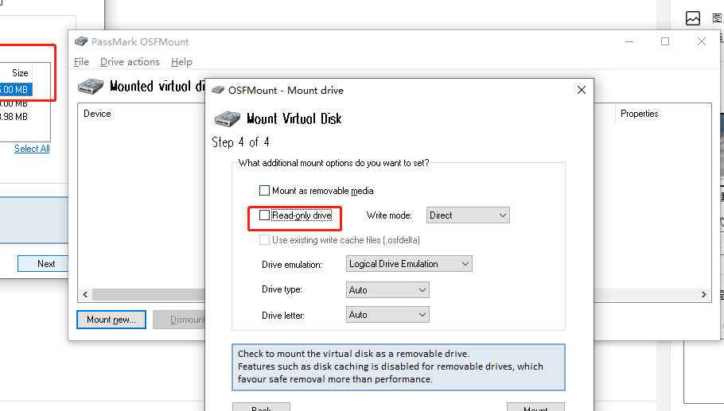The height and width of the screenshot is (411, 724).
Task: Open the Drive type dropdown
Action: (x=387, y=289)
